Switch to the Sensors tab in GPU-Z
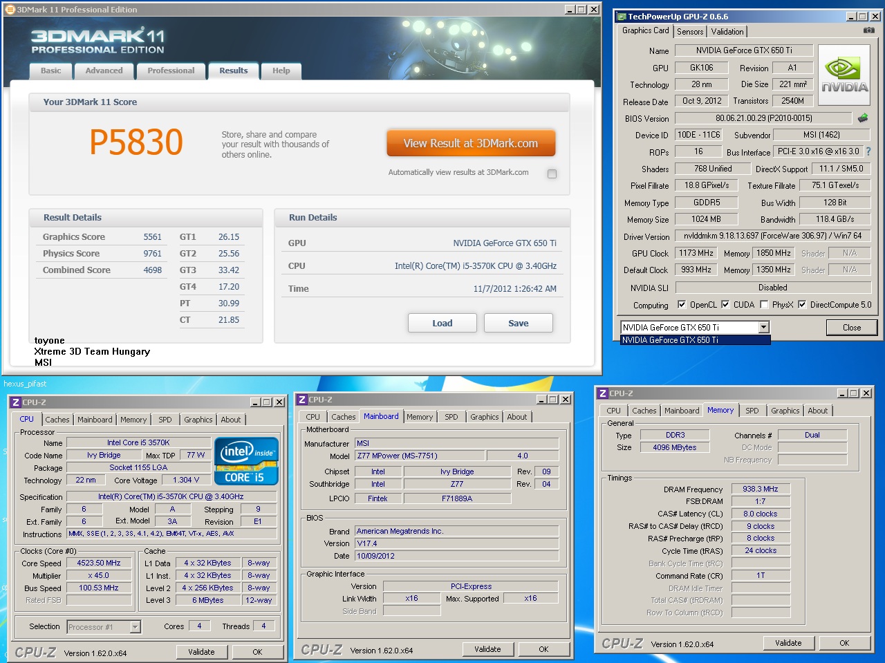Screen dimensions: 885x663 pos(690,32)
